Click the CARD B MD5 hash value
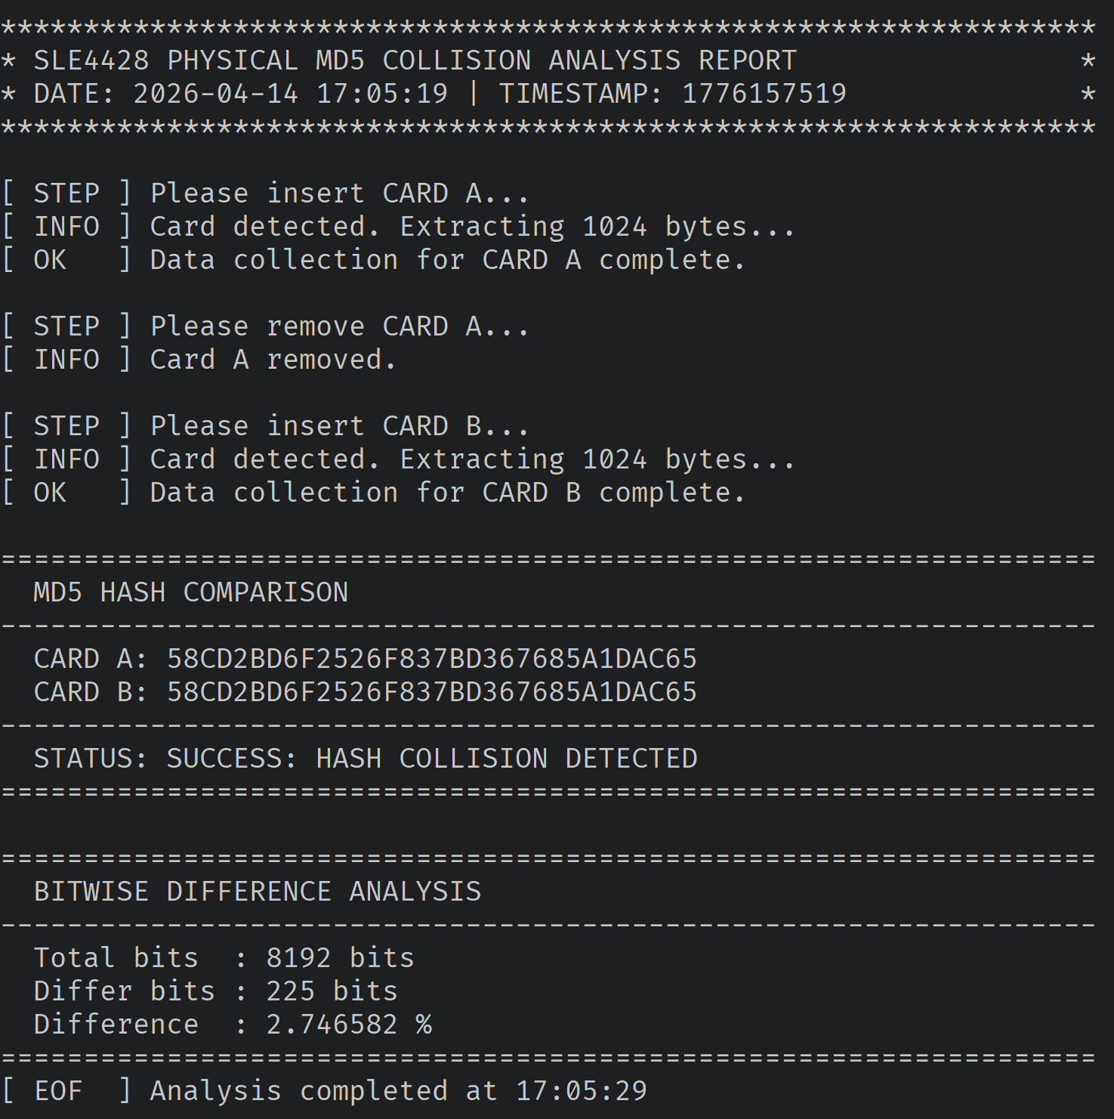The width and height of the screenshot is (1114, 1119). click(431, 692)
